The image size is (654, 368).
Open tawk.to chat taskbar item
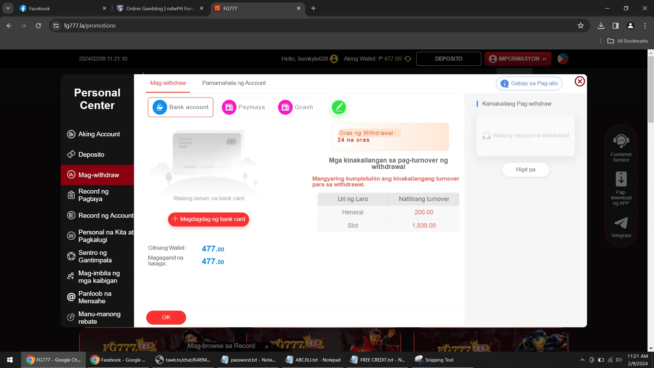pos(183,360)
